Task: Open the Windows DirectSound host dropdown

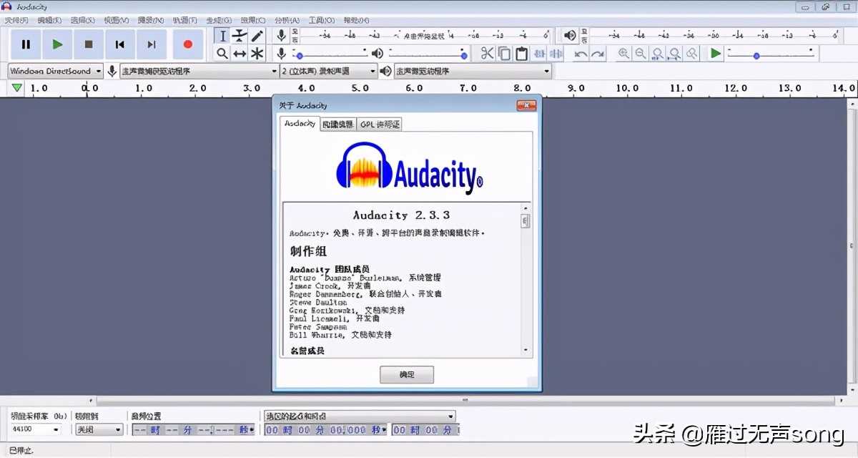Action: pyautogui.click(x=56, y=71)
